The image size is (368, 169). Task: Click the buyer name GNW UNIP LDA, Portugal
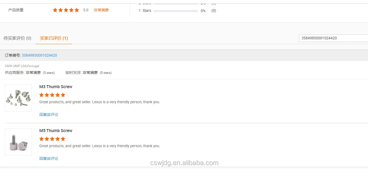pos(22,66)
